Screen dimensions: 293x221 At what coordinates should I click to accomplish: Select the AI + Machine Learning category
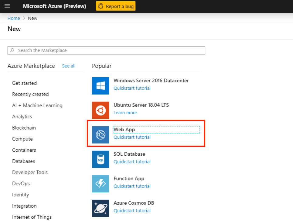pos(37,105)
